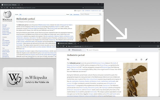The height and width of the screenshot is (100, 160).
Task: Open the Community portal sidebar link
Action: (x=6, y=42)
